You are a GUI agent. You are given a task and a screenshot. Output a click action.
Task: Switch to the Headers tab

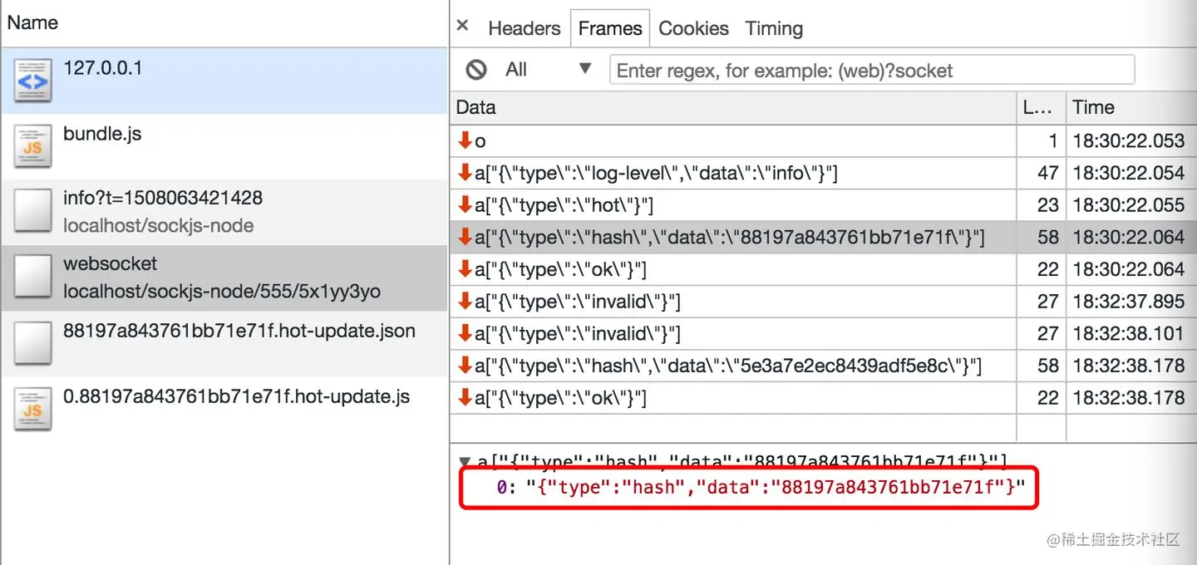pyautogui.click(x=524, y=27)
